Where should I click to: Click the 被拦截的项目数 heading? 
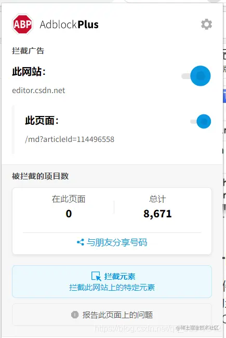click(x=41, y=176)
